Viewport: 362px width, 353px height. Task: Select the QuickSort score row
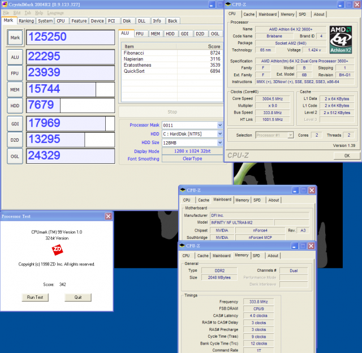coord(172,71)
